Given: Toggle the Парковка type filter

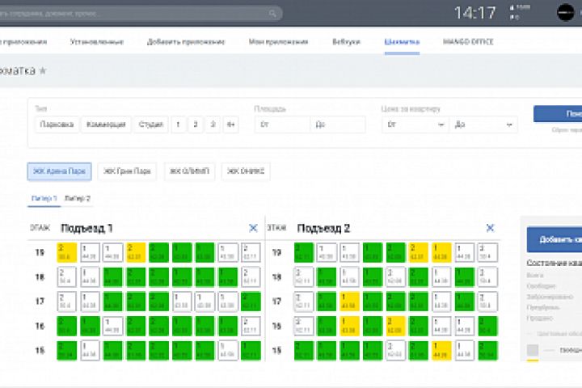Looking at the screenshot, I should (57, 124).
